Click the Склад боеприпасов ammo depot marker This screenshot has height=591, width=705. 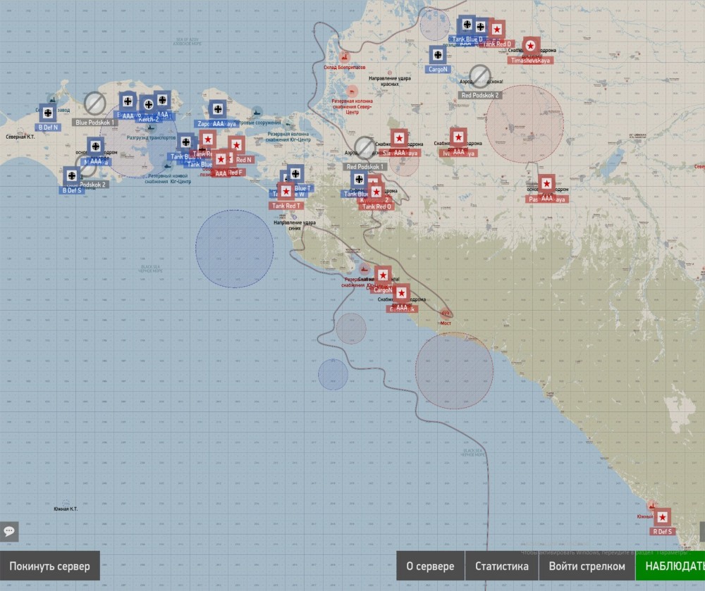click(345, 56)
